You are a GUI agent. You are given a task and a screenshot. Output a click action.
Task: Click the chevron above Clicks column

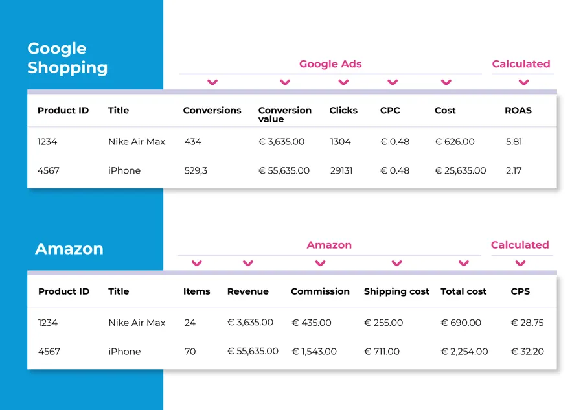[x=344, y=82]
